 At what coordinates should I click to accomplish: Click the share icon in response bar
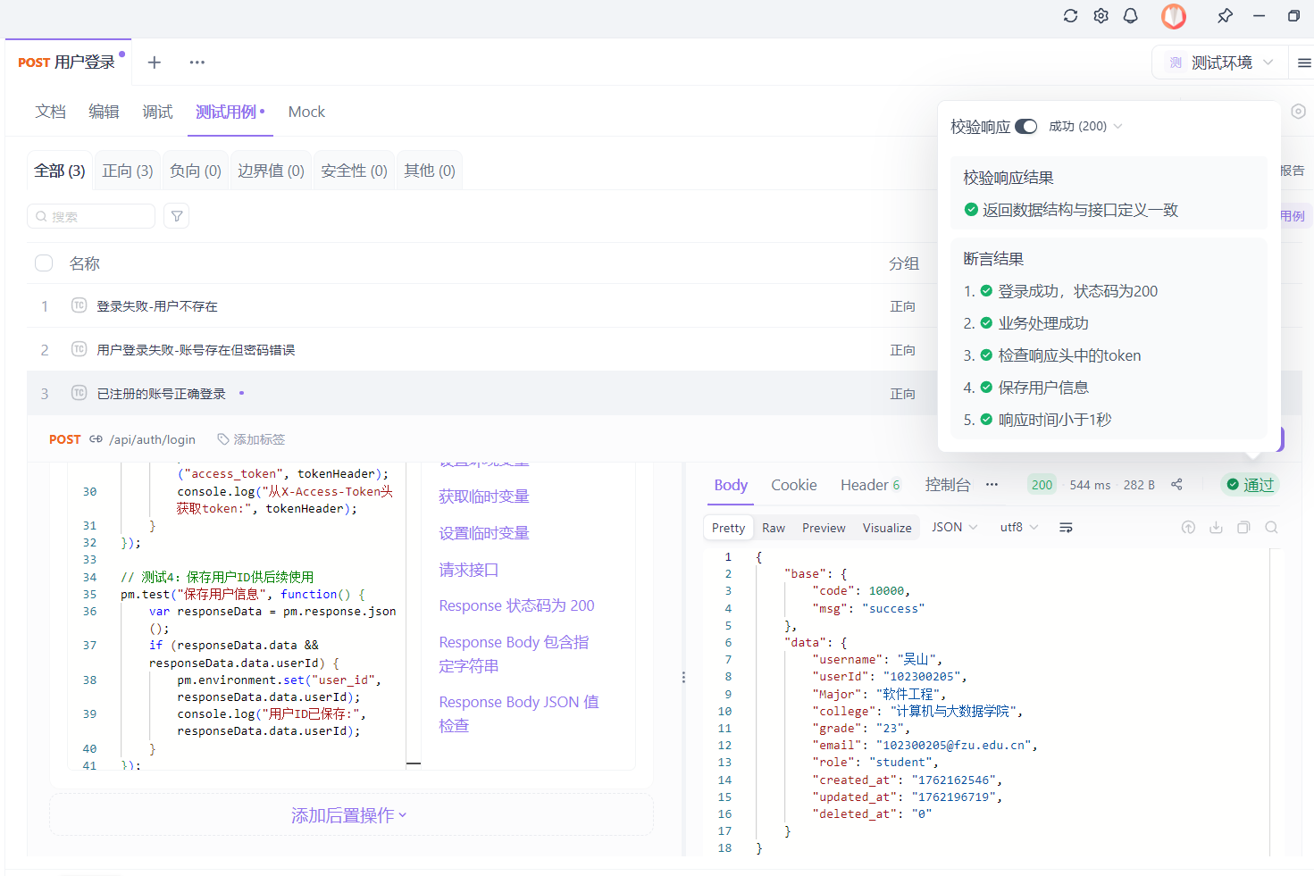click(1176, 485)
